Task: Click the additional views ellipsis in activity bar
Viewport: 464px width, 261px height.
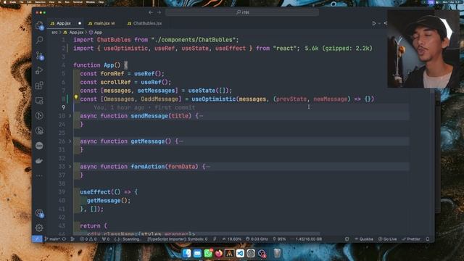Action: tap(39, 175)
